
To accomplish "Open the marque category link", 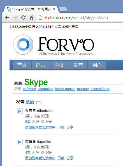I will (83, 89).
